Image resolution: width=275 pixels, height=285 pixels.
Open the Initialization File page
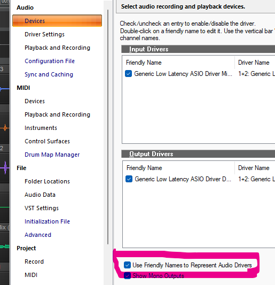point(47,221)
